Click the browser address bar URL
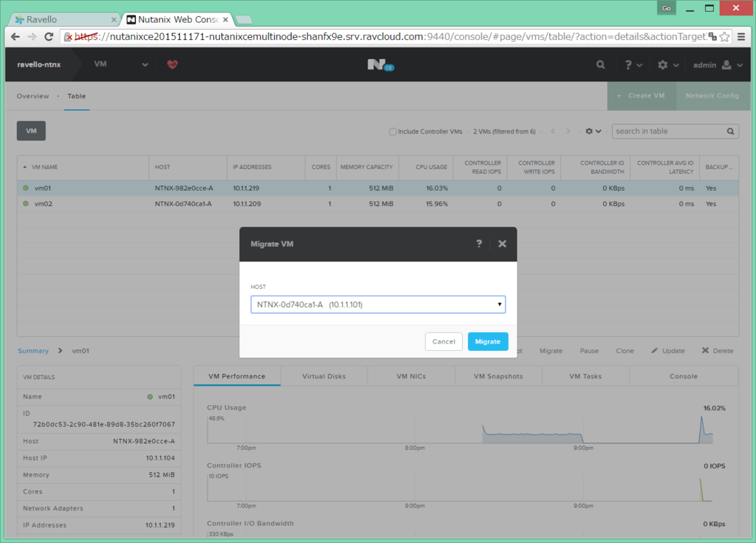This screenshot has width=756, height=543. click(391, 37)
